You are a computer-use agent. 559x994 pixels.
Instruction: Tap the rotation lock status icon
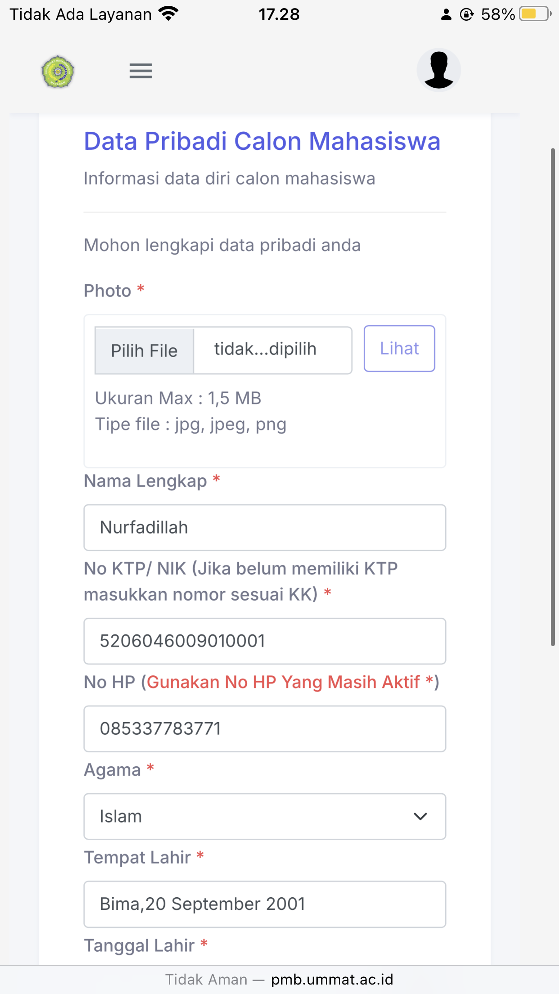coord(467,14)
